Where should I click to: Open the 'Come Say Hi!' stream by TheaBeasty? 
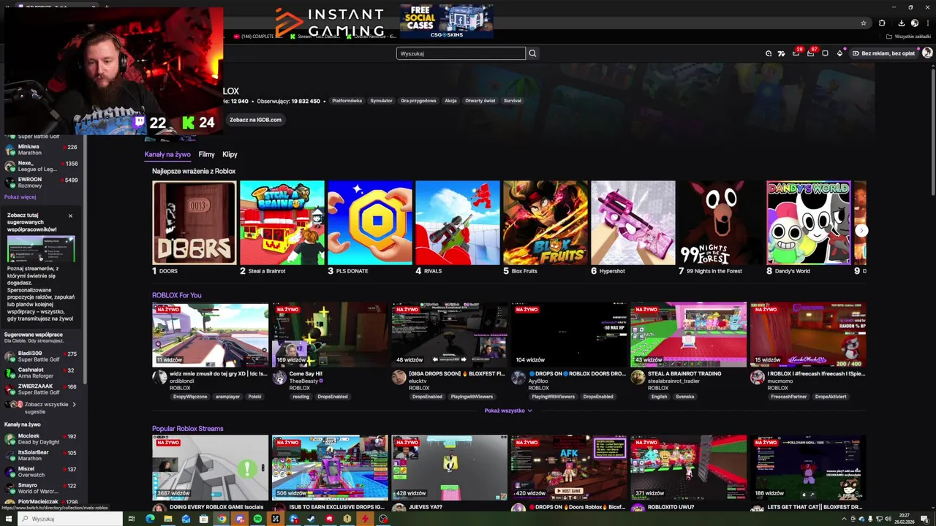[330, 335]
